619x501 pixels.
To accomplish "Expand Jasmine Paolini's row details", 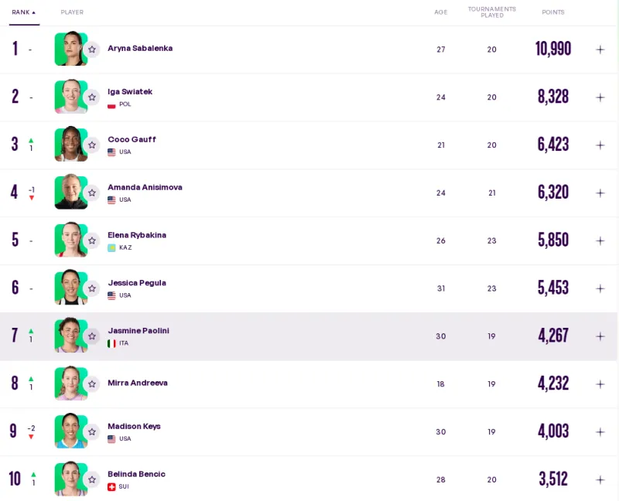I will pos(600,336).
